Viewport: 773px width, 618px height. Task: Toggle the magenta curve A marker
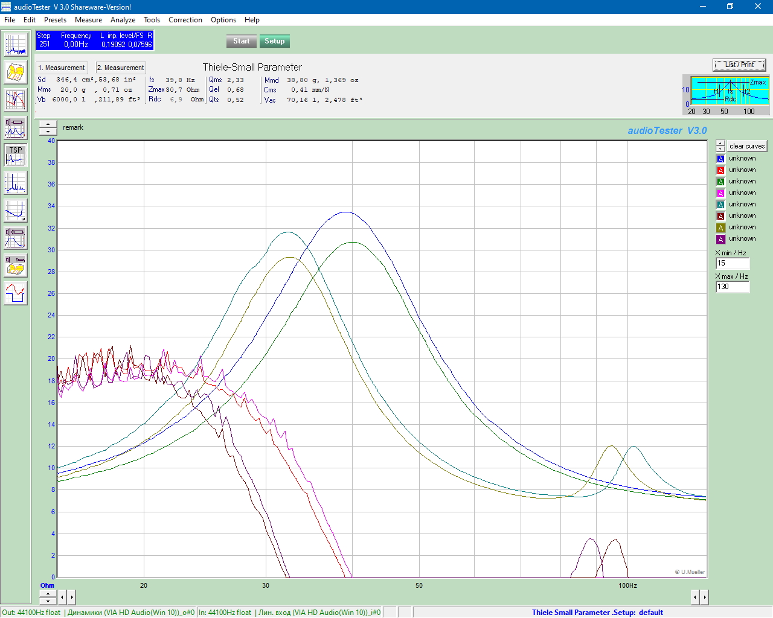point(720,193)
